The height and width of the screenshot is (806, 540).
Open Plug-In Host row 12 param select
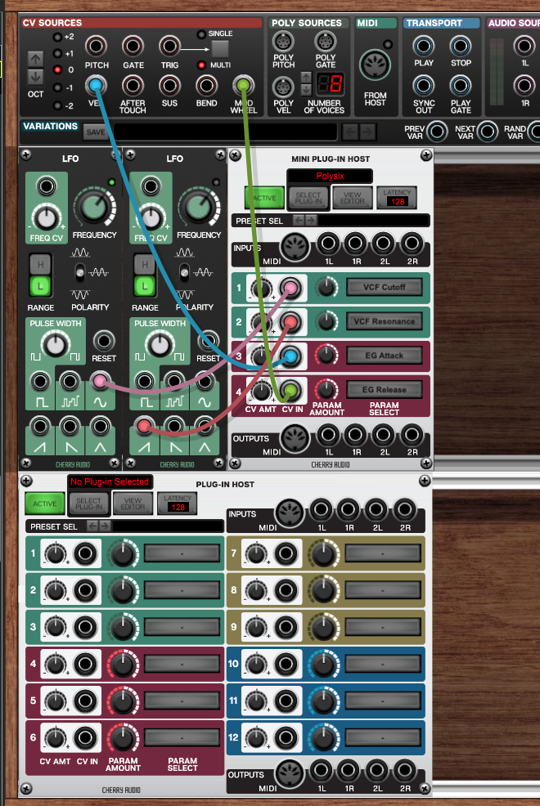coord(383,738)
